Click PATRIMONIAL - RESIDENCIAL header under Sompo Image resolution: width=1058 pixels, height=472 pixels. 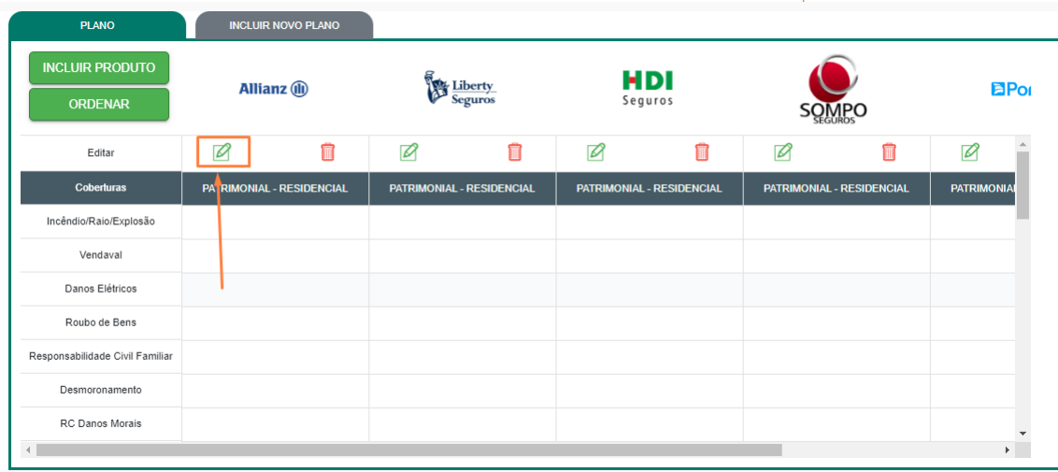836,188
